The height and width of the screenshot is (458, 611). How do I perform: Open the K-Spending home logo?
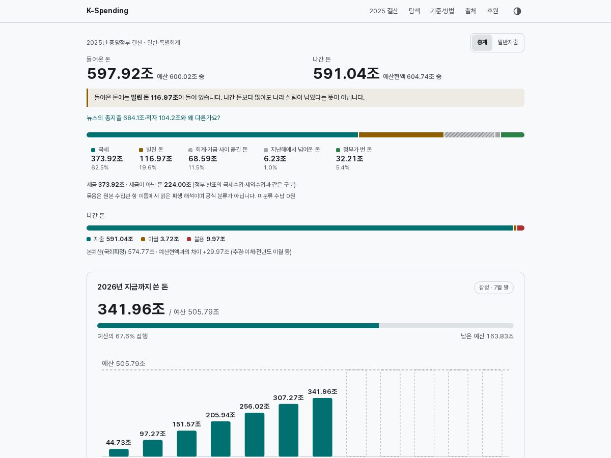[x=107, y=11]
